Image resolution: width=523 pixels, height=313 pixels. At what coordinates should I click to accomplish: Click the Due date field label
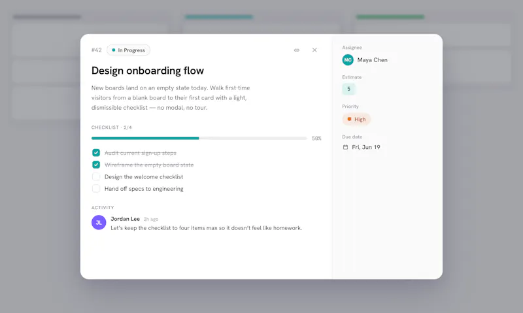click(x=352, y=137)
